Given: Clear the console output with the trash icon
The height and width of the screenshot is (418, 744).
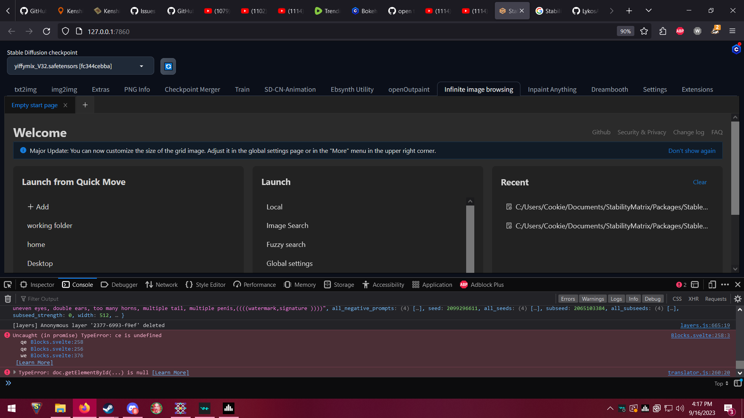Looking at the screenshot, I should pyautogui.click(x=7, y=298).
